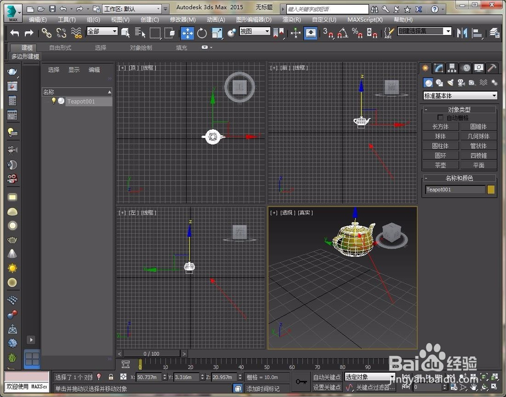Click the Unlink Selection icon
This screenshot has width=506, height=397.
[x=61, y=33]
